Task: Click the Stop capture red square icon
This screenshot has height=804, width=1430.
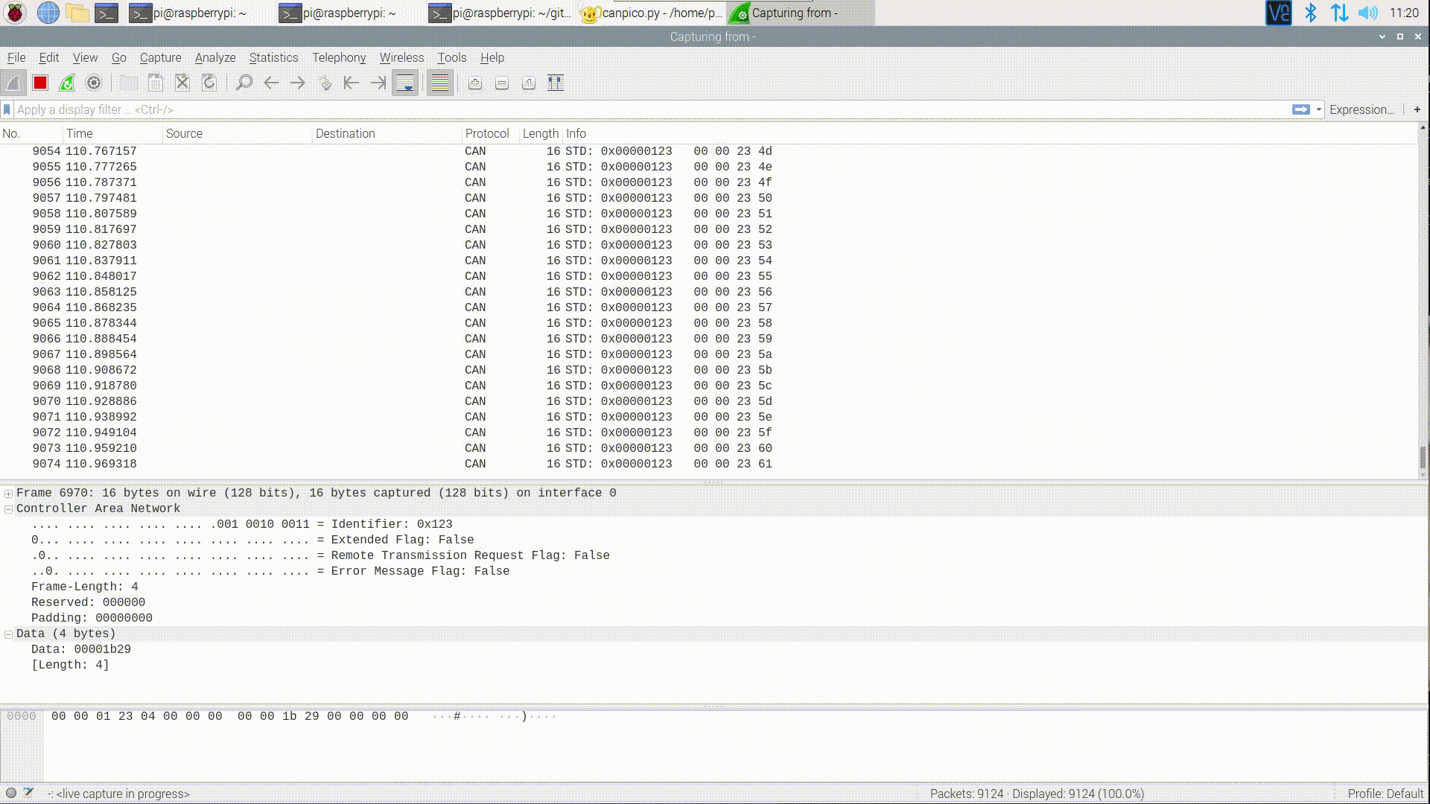Action: (x=40, y=83)
